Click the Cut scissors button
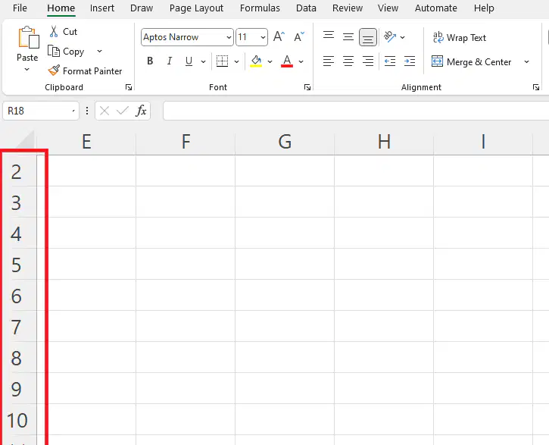The width and height of the screenshot is (549, 445). pos(63,32)
